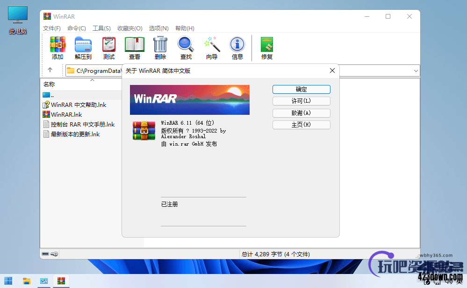Open the 命令(C) menu

(x=77, y=28)
